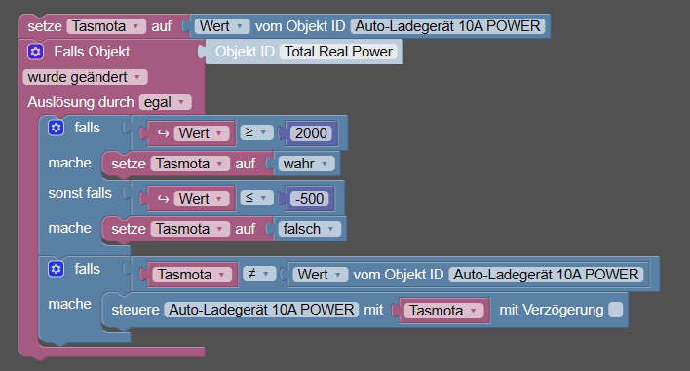Image resolution: width=690 pixels, height=371 pixels.
Task: Click the Tasmota variable in steuere block
Action: [x=442, y=311]
